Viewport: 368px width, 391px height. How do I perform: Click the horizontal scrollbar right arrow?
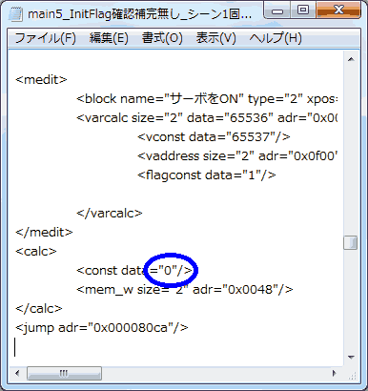[334, 373]
